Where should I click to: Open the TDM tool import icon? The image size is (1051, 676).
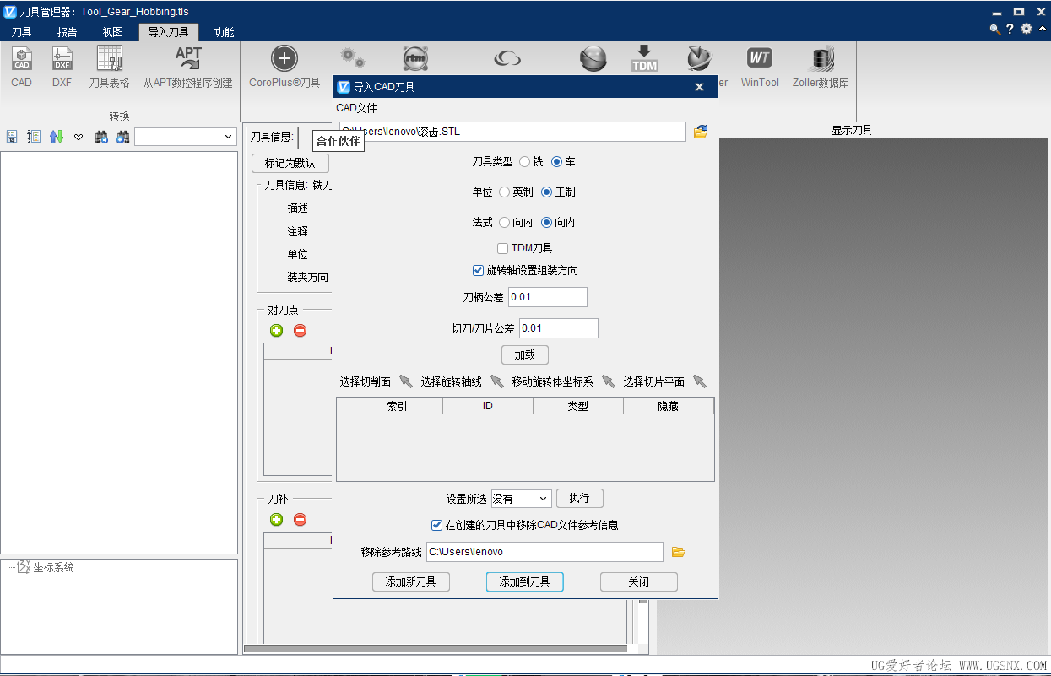645,58
